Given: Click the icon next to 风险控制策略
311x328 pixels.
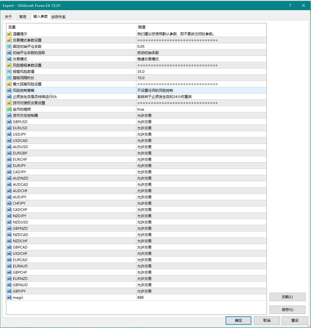Looking at the screenshot, I should tap(9, 90).
